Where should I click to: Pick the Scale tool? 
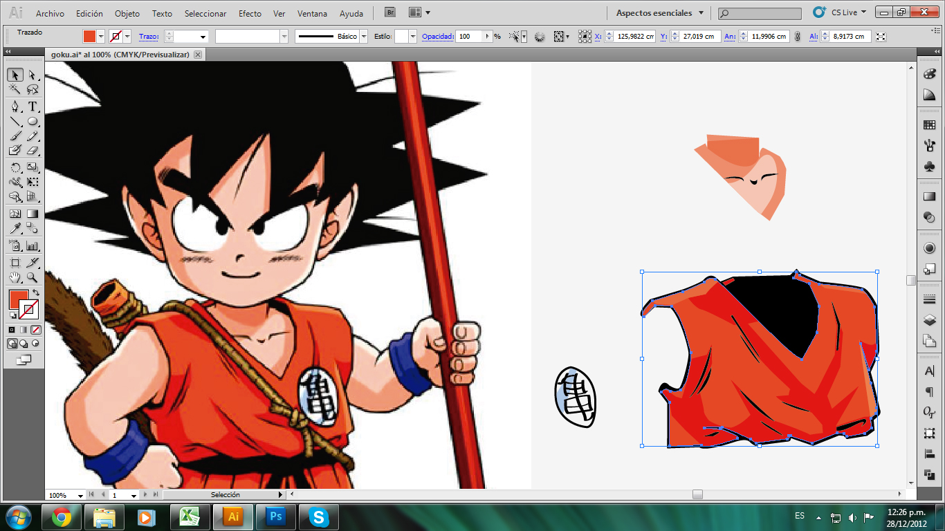(32, 167)
